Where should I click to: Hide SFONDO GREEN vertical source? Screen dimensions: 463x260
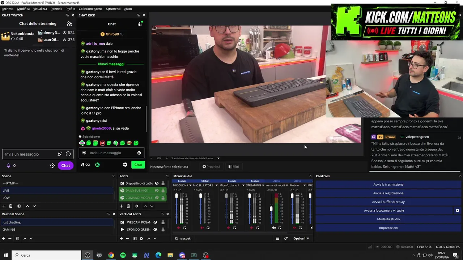click(x=155, y=229)
